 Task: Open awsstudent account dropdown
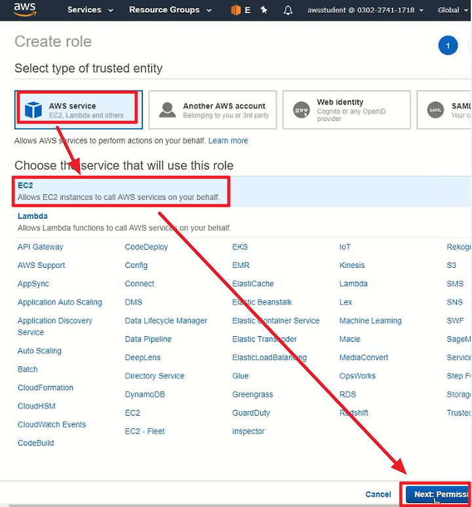click(x=365, y=10)
